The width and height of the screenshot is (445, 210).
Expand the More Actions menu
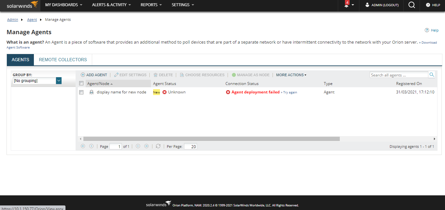pyautogui.click(x=291, y=75)
